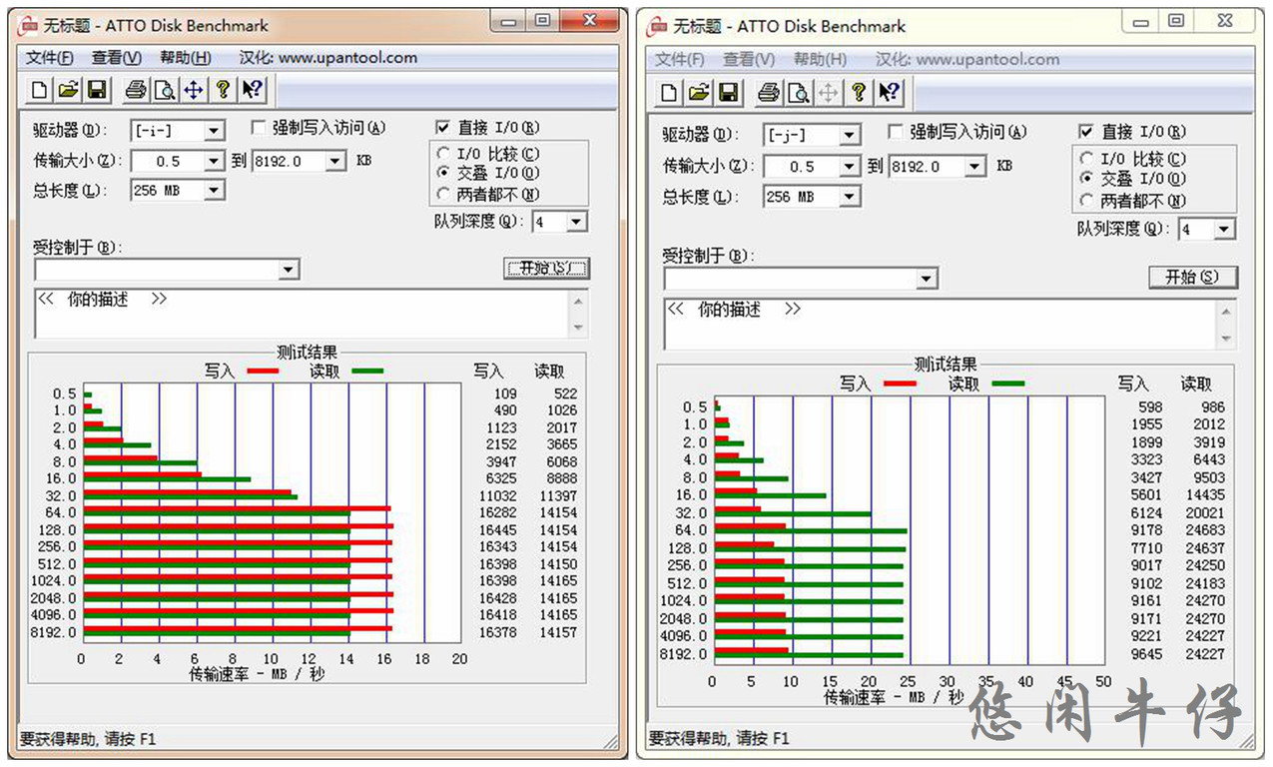This screenshot has height=767, width=1273.
Task: Click the move arrows icon in left window
Action: click(194, 90)
